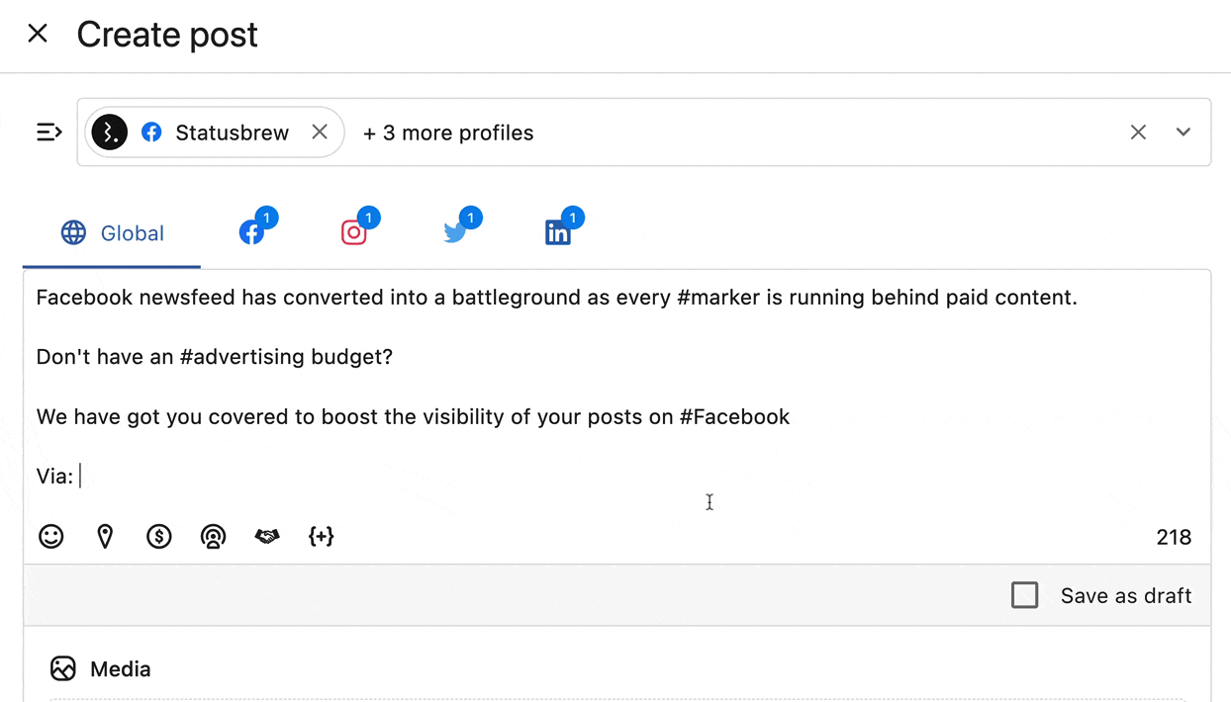Remove the Statusbrew profile chip
The width and height of the screenshot is (1231, 702).
(320, 132)
